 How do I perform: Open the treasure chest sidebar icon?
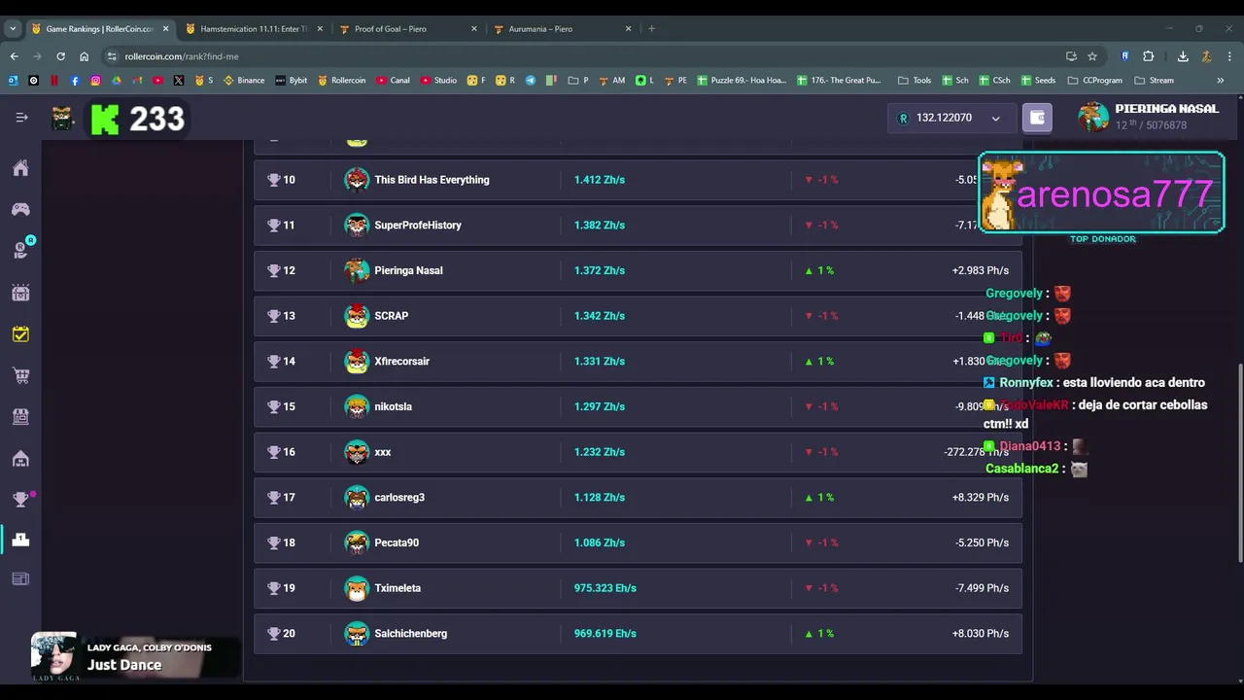tap(20, 293)
